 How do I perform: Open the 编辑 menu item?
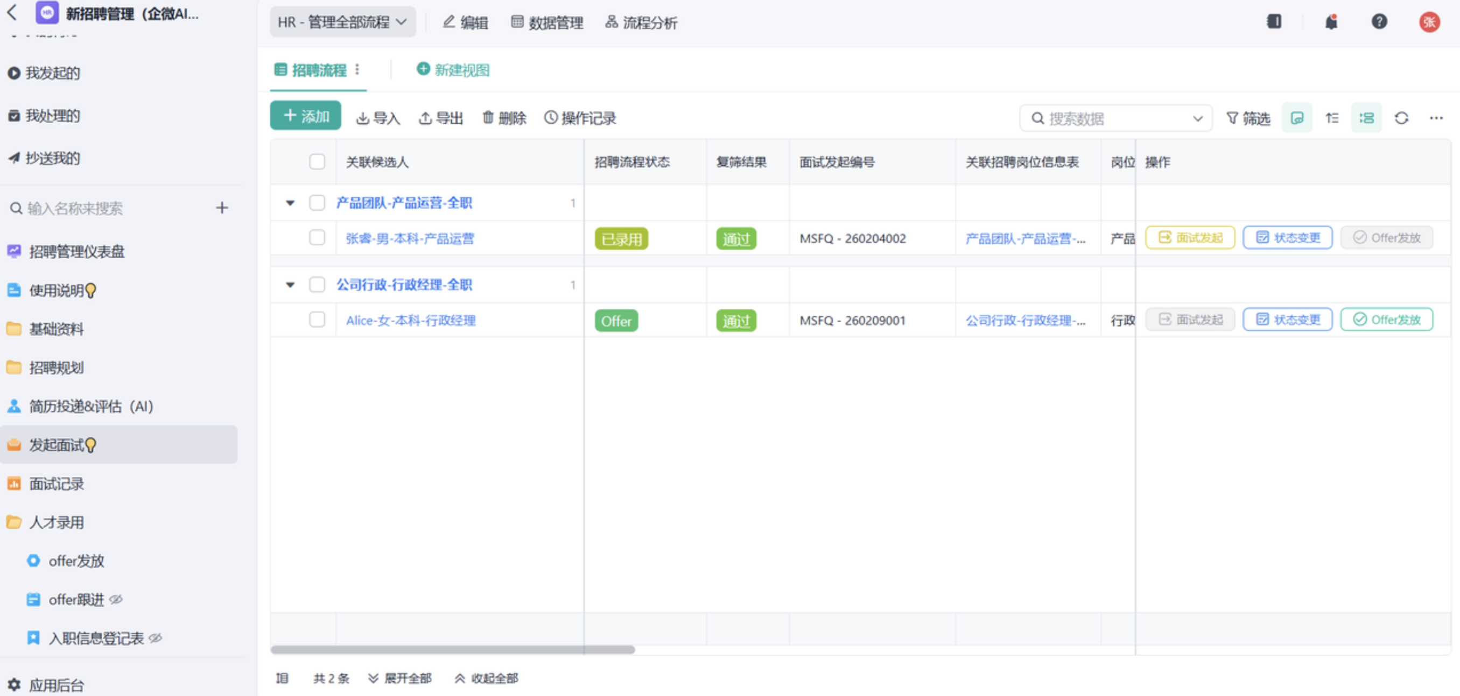coord(465,23)
